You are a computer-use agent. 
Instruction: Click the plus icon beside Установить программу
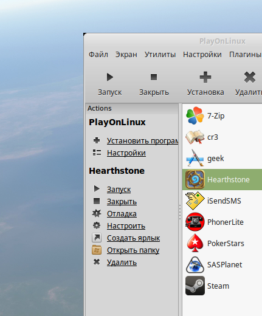point(97,140)
